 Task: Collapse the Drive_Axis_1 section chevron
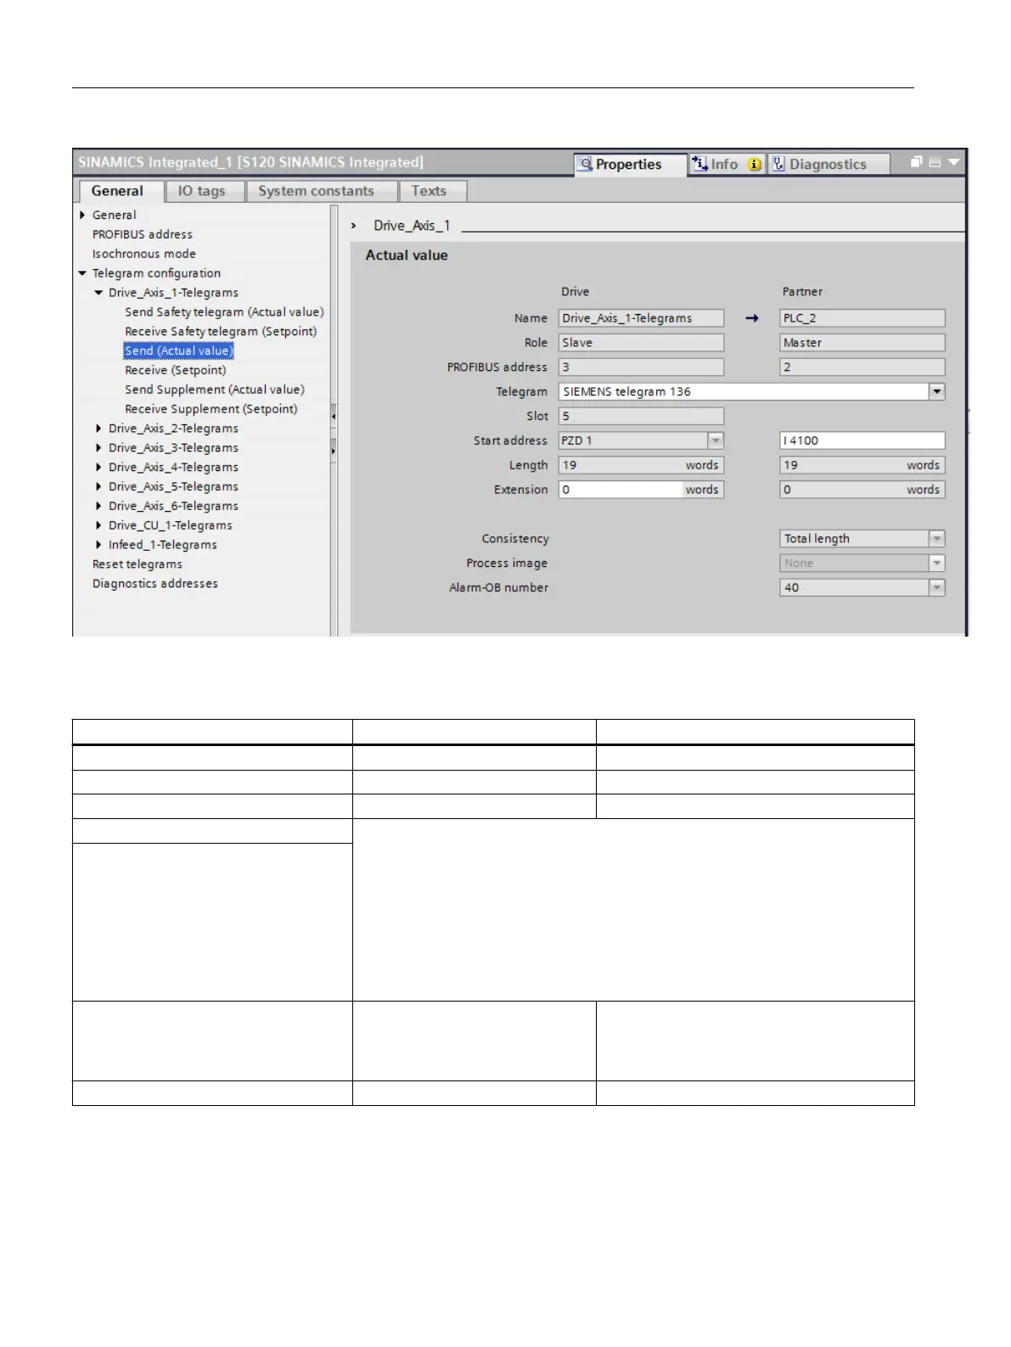pos(354,226)
